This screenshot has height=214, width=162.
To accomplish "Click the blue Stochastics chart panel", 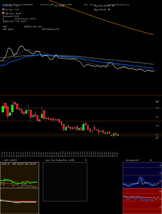I will (x=142, y=175).
